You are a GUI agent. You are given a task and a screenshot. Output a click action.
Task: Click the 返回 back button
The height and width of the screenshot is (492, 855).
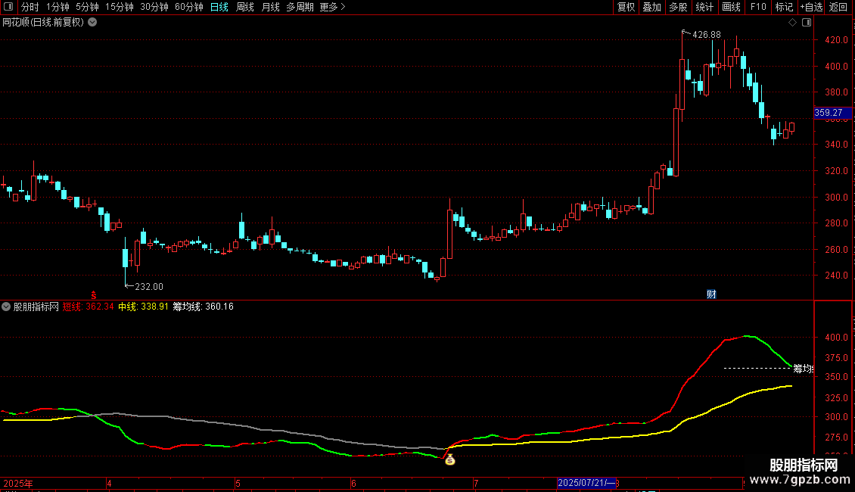pyautogui.click(x=838, y=7)
